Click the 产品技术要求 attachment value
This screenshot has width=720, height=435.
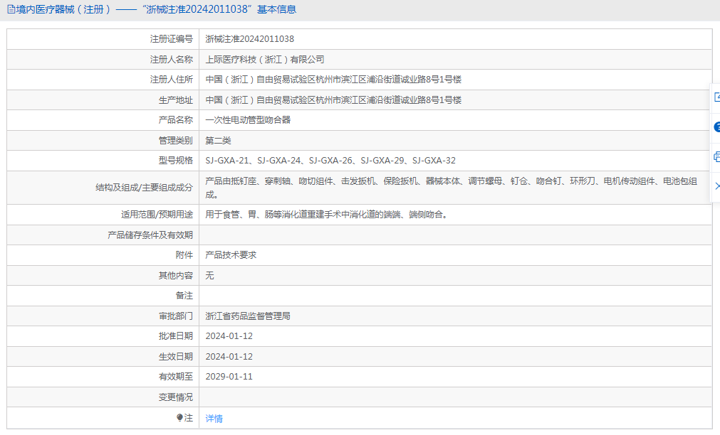pos(231,255)
